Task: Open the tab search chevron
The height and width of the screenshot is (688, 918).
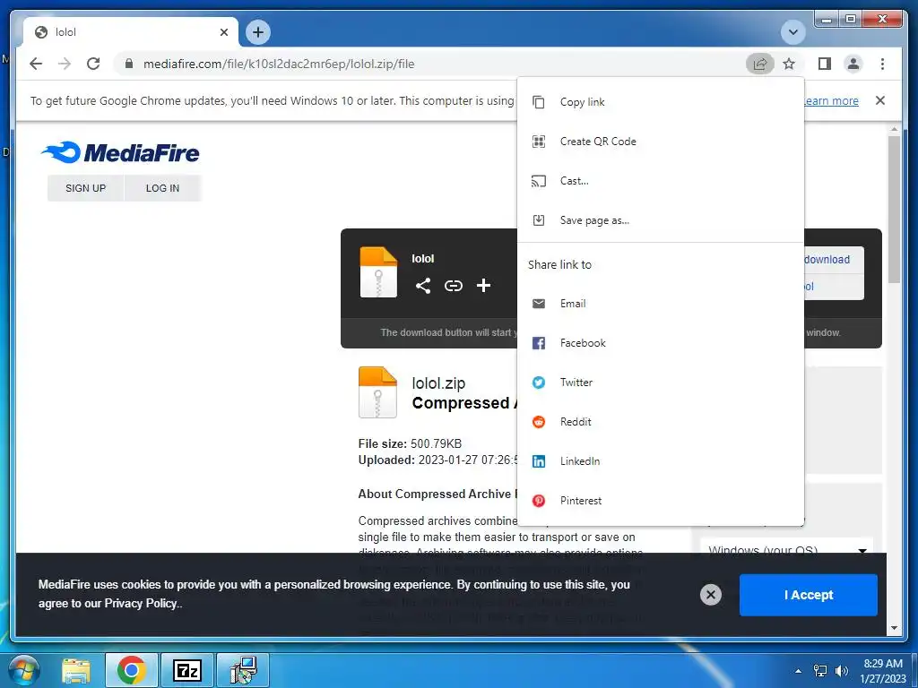Action: pos(793,32)
